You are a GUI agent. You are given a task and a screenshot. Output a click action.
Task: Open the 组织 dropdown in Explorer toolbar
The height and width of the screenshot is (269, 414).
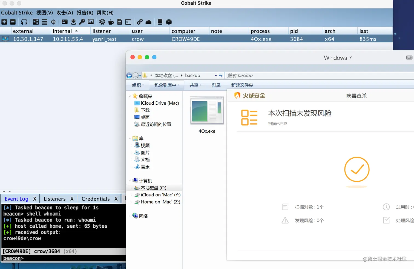[138, 85]
